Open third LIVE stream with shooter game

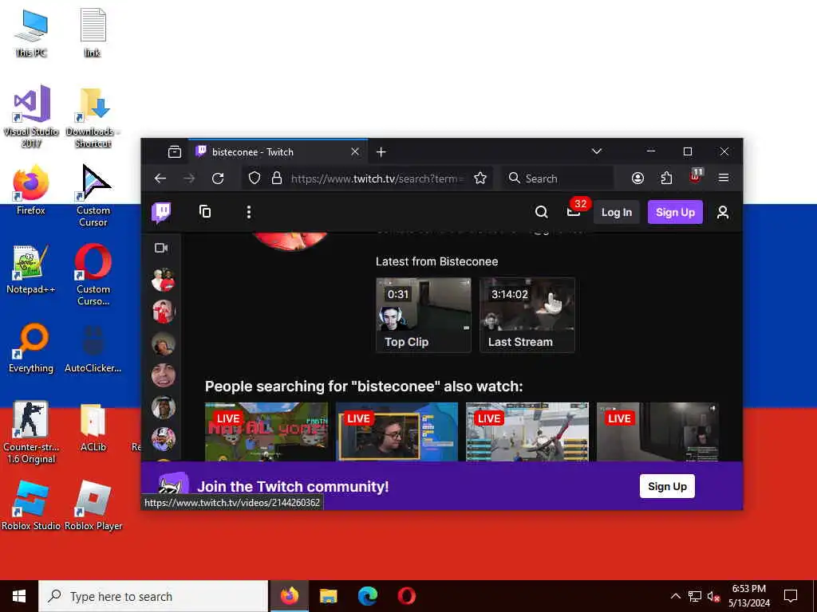527,431
